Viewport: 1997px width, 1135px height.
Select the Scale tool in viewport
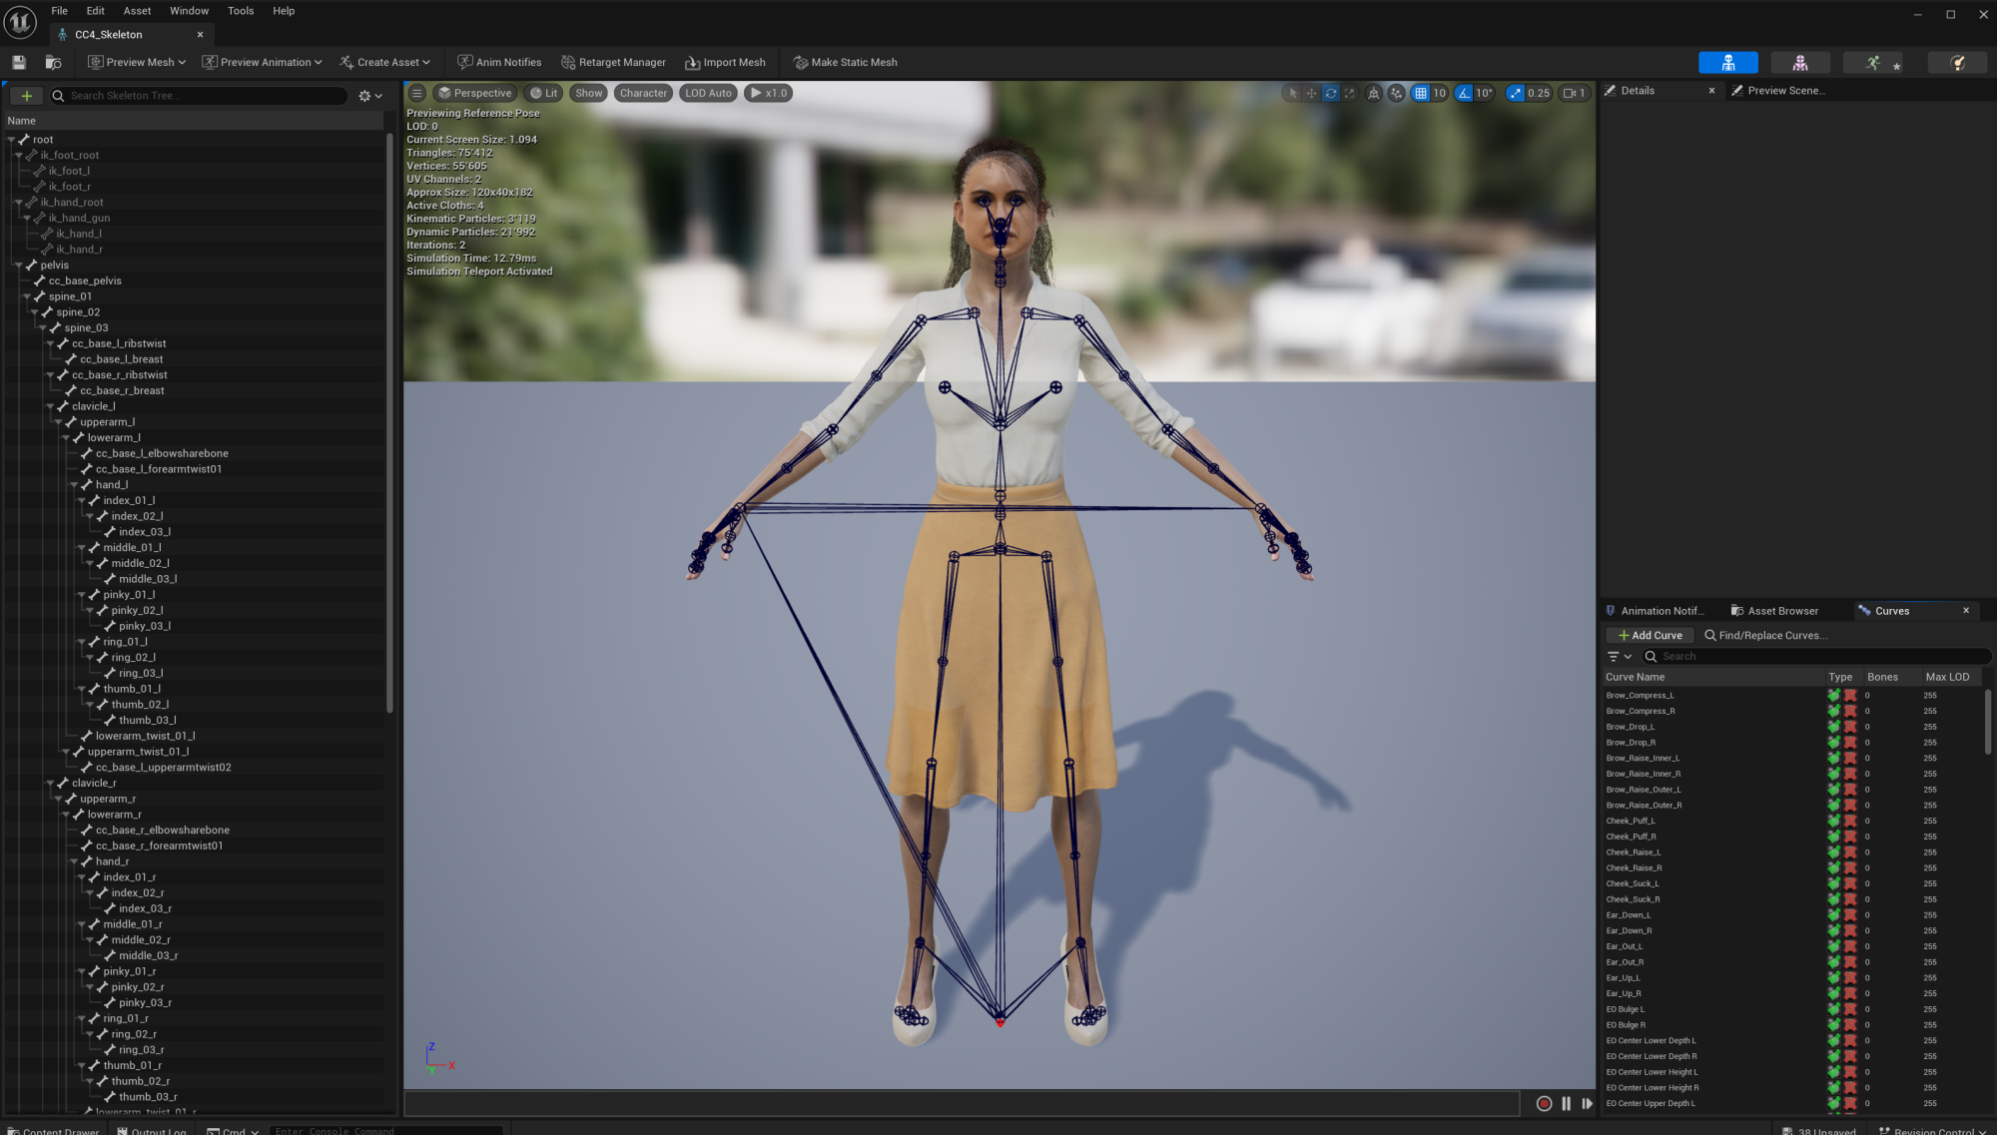(1350, 93)
